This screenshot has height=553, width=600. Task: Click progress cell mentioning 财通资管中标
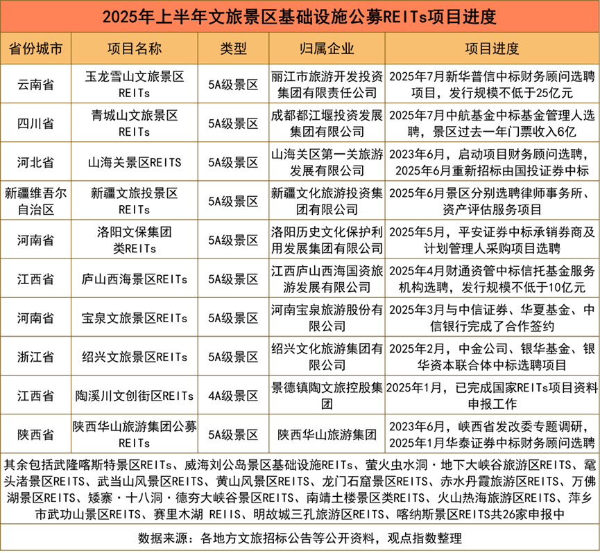[492, 279]
